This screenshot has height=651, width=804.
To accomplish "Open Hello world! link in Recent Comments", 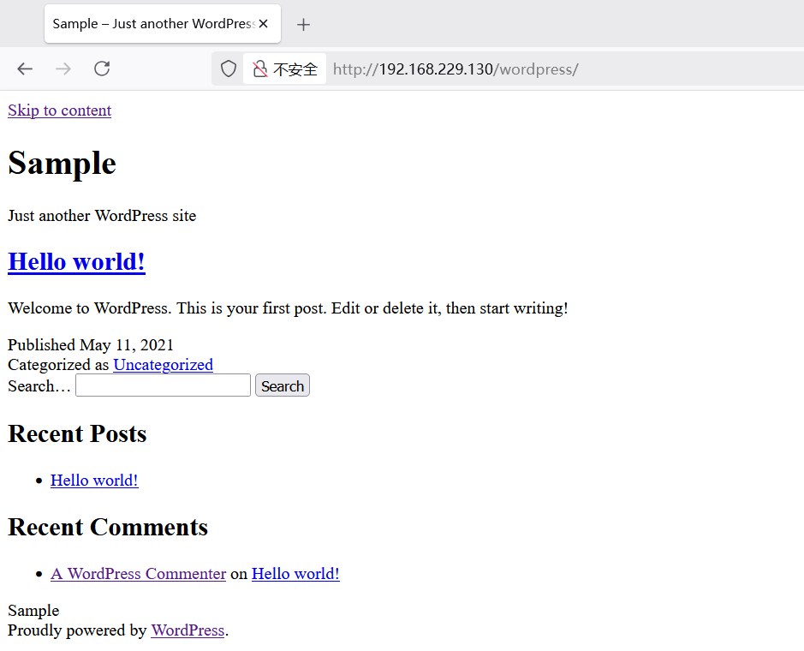I will pyautogui.click(x=295, y=574).
